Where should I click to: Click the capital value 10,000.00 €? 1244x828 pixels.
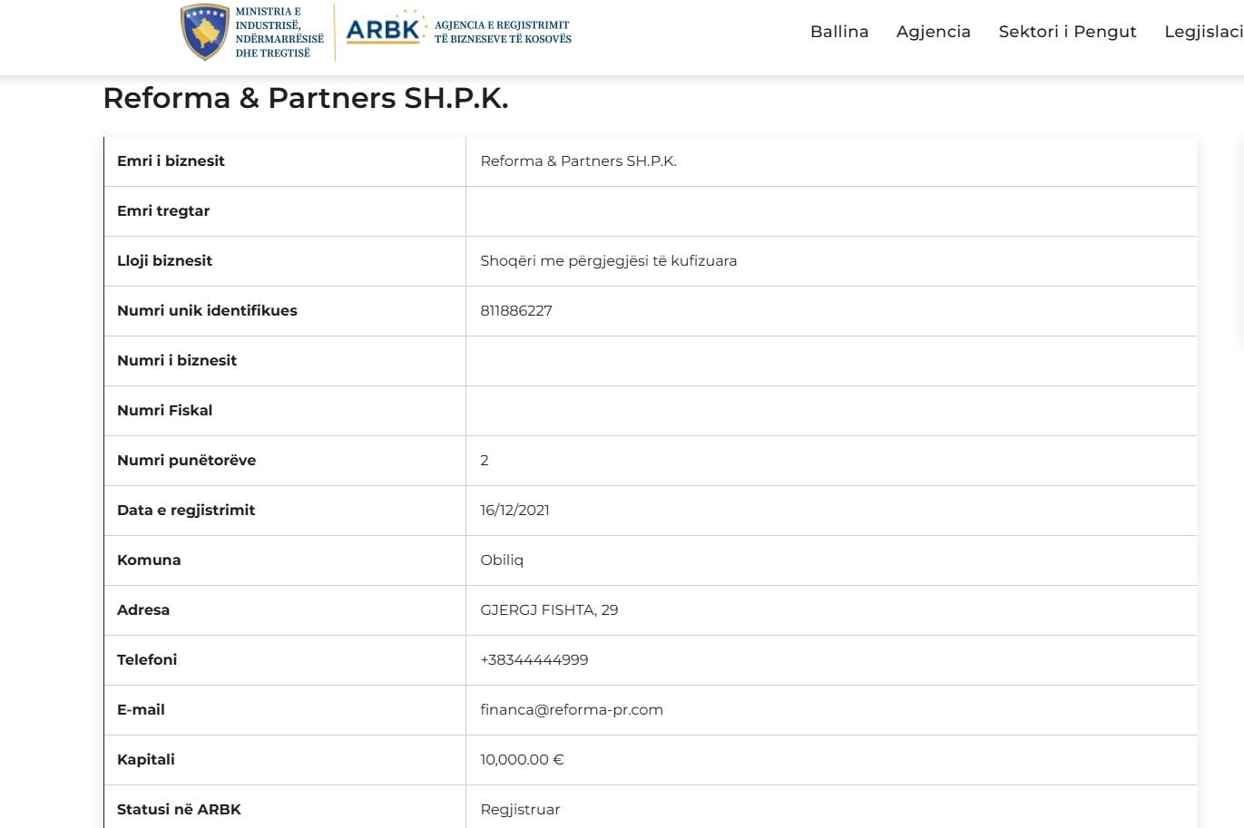pos(521,760)
